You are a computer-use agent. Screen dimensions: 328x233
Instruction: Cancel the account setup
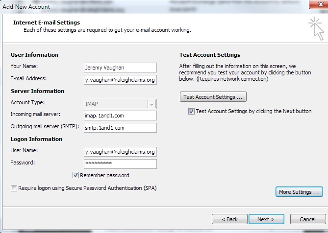click(x=307, y=219)
